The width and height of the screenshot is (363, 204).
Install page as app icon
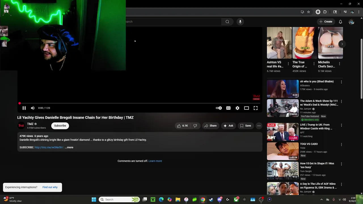(302, 12)
